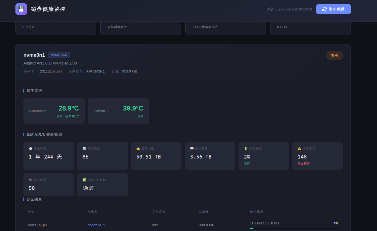Screen dimensions: 377x231
Task: Click the 存在错误 error status text
Action: click(304, 163)
